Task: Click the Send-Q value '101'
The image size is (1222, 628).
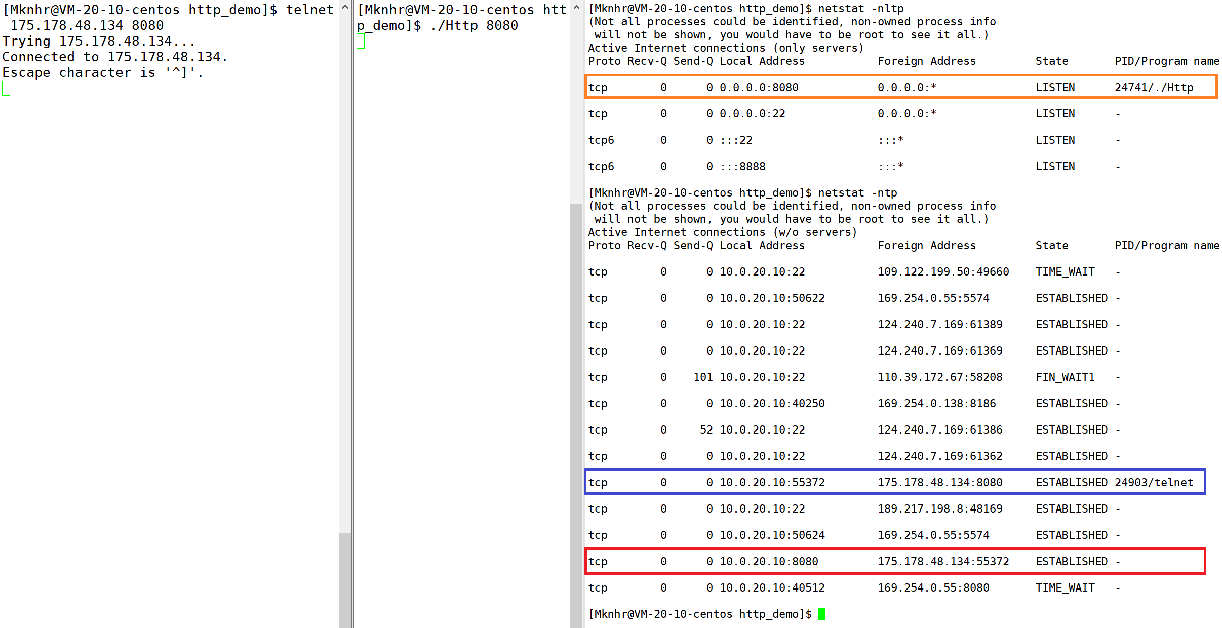Action: [x=703, y=377]
